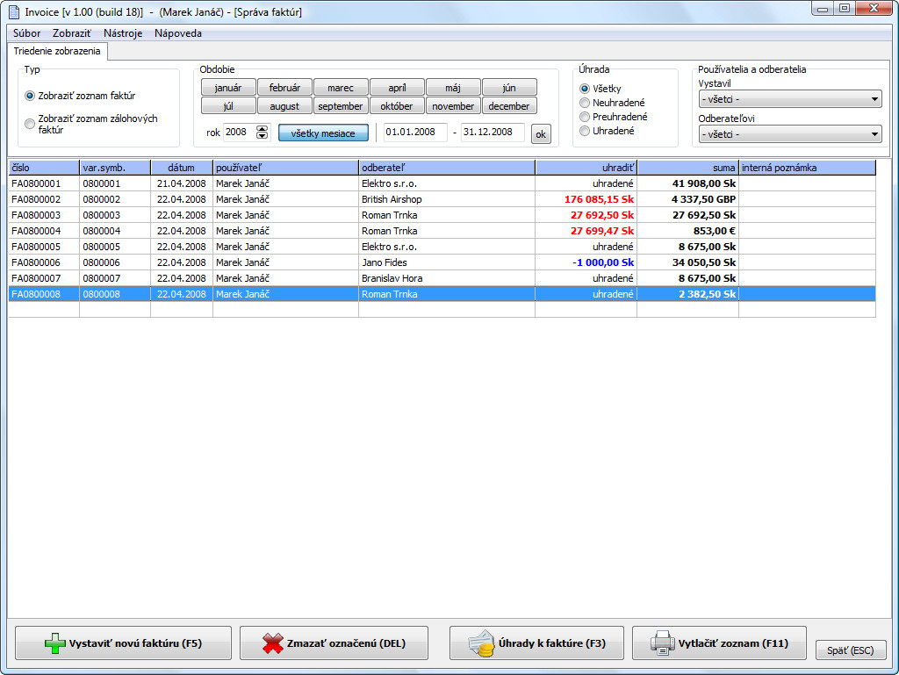This screenshot has height=675, width=899.
Task: Click 'Úhrady k faktúre (F3)' button
Action: point(536,643)
